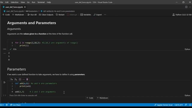Execute by line icon in cell toolbar
Viewport: 192px width, 108px height.
click(x=12, y=79)
